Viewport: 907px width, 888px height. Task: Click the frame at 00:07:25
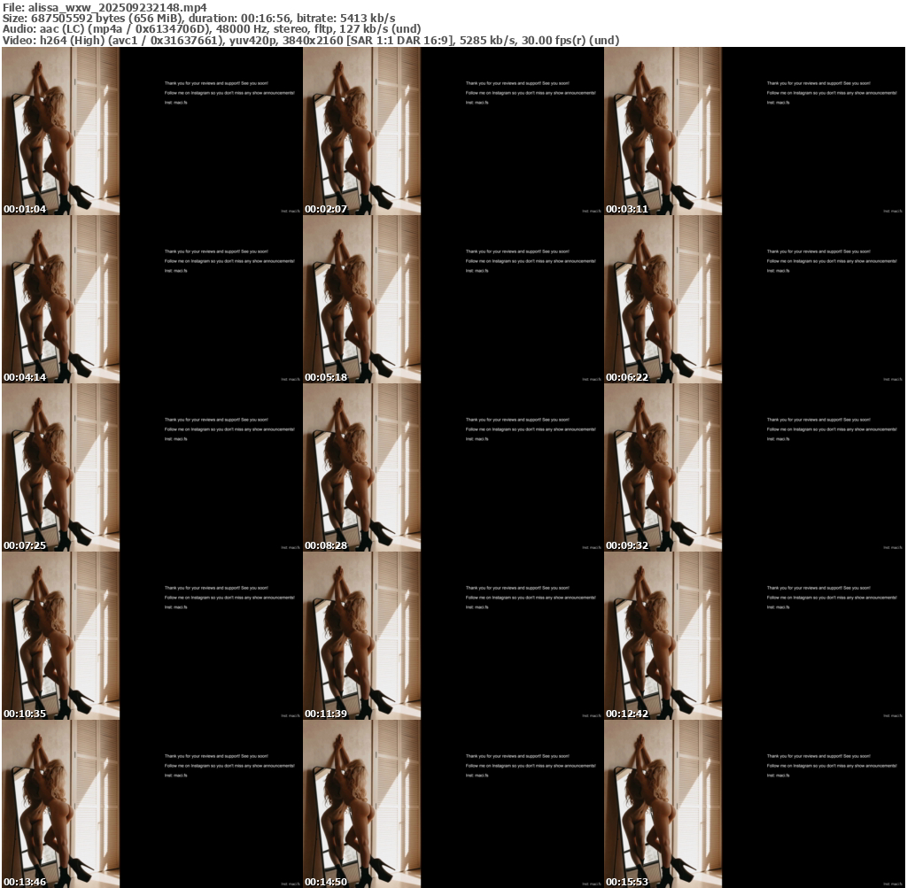(x=152, y=467)
